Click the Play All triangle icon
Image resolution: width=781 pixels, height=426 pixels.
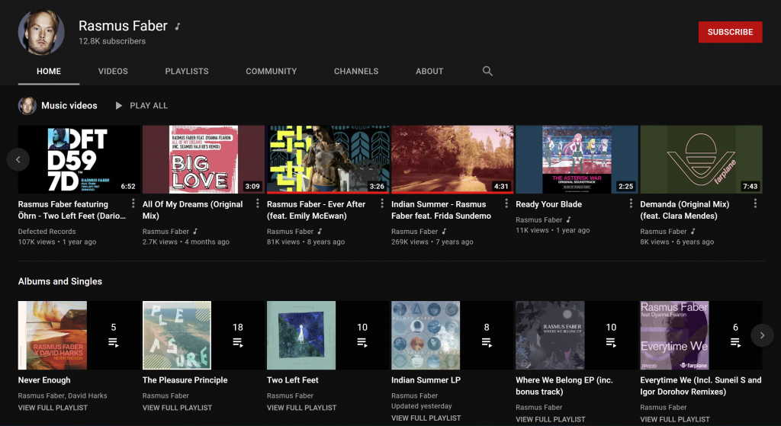point(118,105)
